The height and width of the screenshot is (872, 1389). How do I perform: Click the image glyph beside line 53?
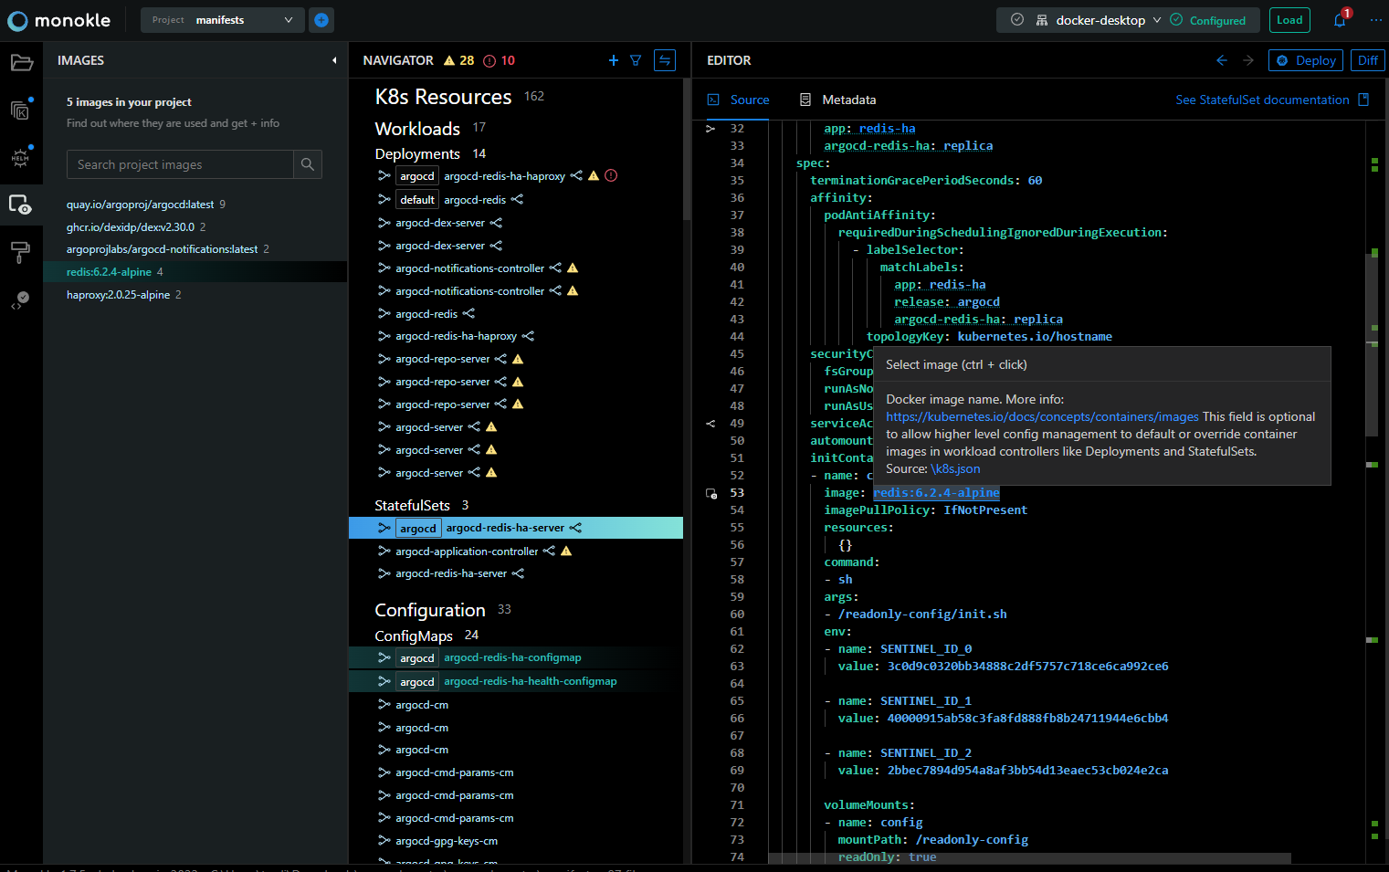point(711,493)
